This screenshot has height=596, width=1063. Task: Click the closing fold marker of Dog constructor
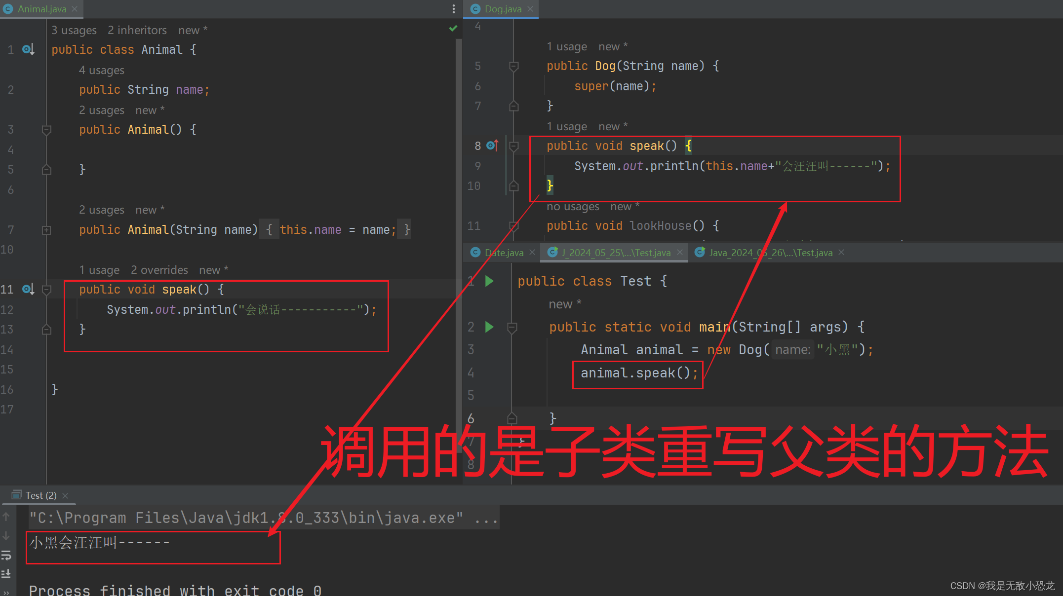pos(513,106)
